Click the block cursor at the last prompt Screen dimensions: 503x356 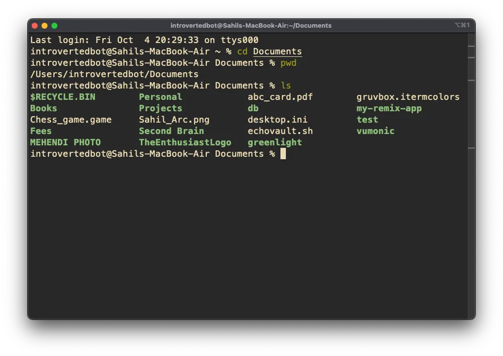click(x=283, y=154)
